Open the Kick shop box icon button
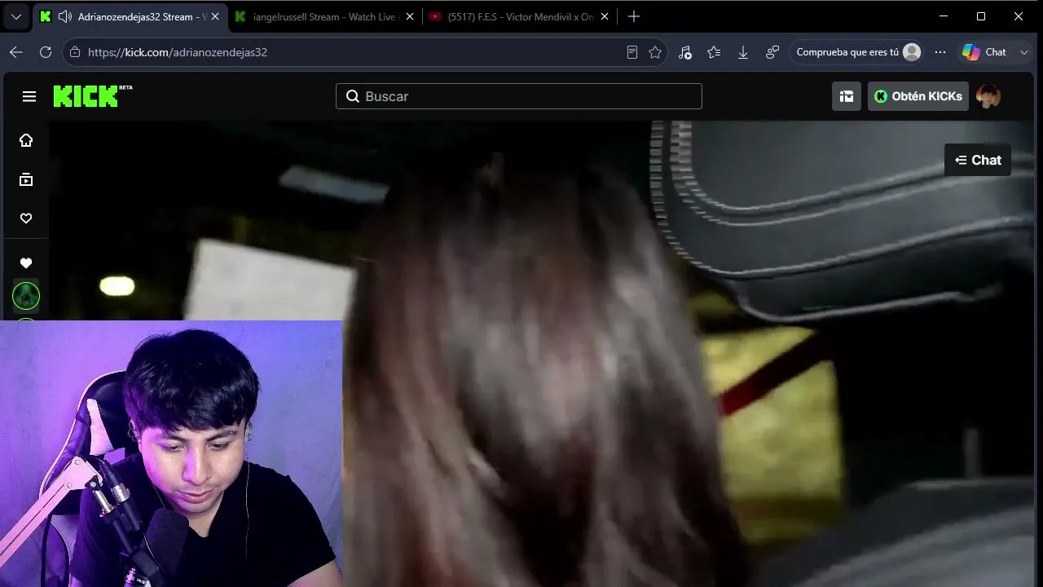This screenshot has width=1043, height=587. pyautogui.click(x=847, y=96)
